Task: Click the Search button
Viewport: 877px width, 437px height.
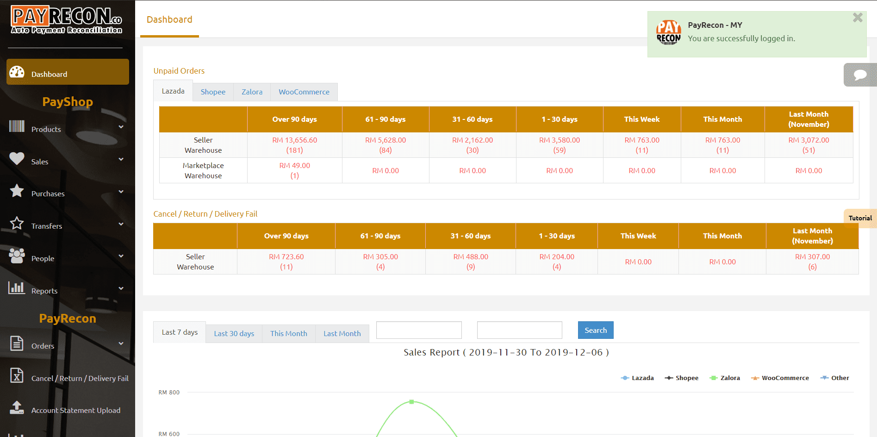Action: 596,330
